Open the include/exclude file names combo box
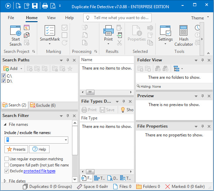This screenshot has width=214, height=191. click(66, 140)
